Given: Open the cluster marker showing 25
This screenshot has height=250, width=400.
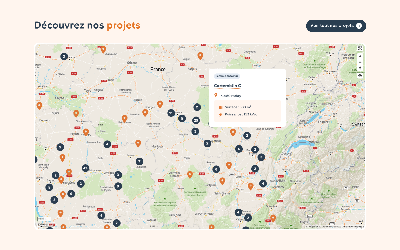Looking at the screenshot, I should tap(196, 120).
